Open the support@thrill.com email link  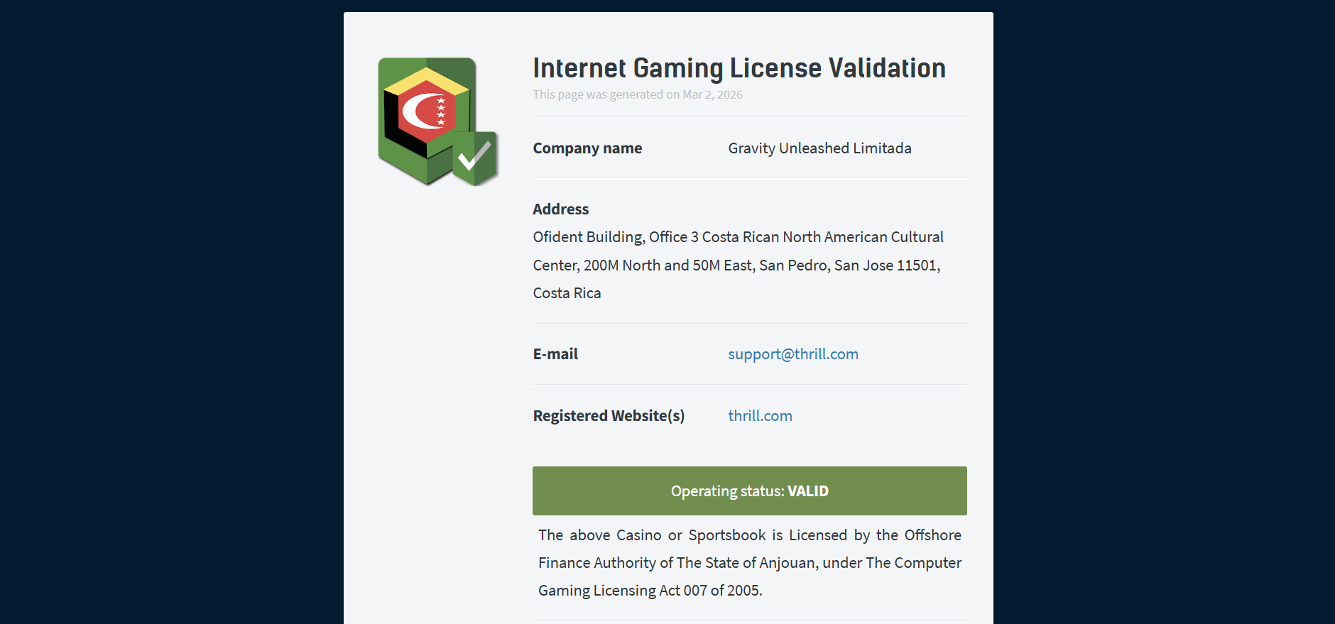(793, 354)
